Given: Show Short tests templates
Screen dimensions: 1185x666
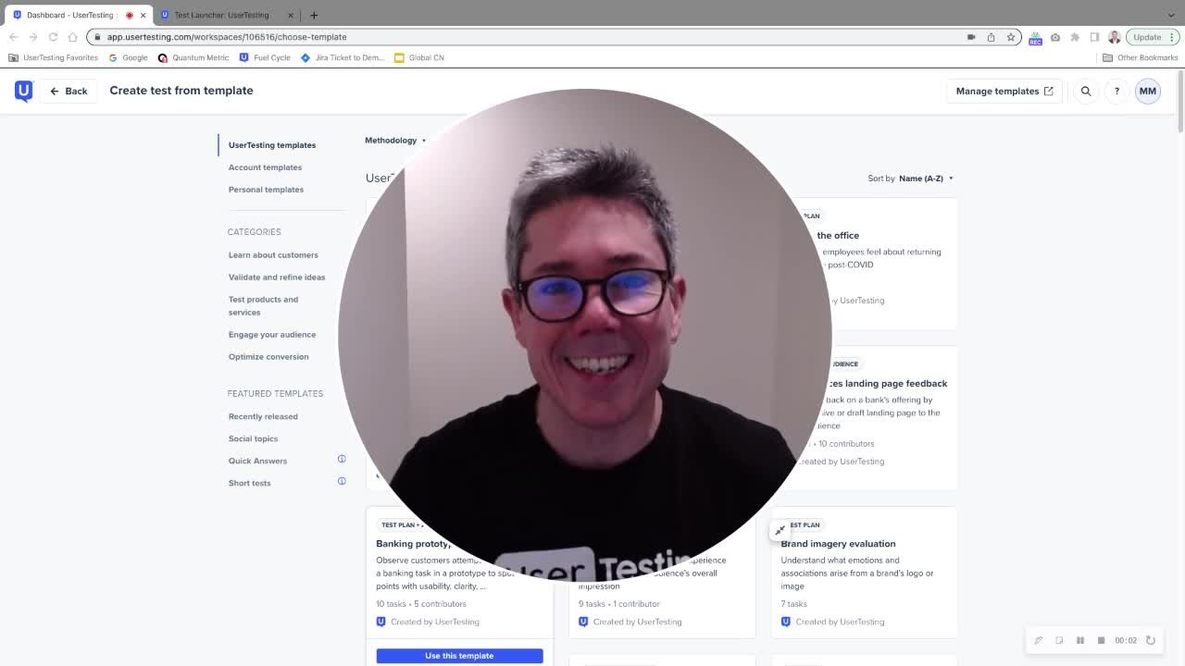Looking at the screenshot, I should click(x=249, y=483).
